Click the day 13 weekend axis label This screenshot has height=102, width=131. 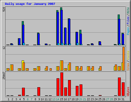(54, 99)
